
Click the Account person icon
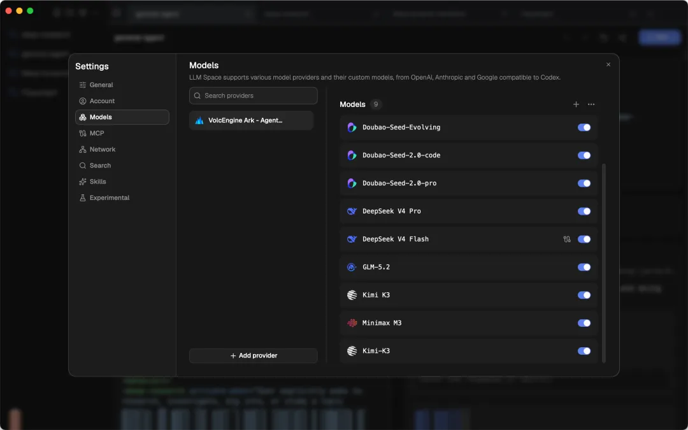point(82,101)
